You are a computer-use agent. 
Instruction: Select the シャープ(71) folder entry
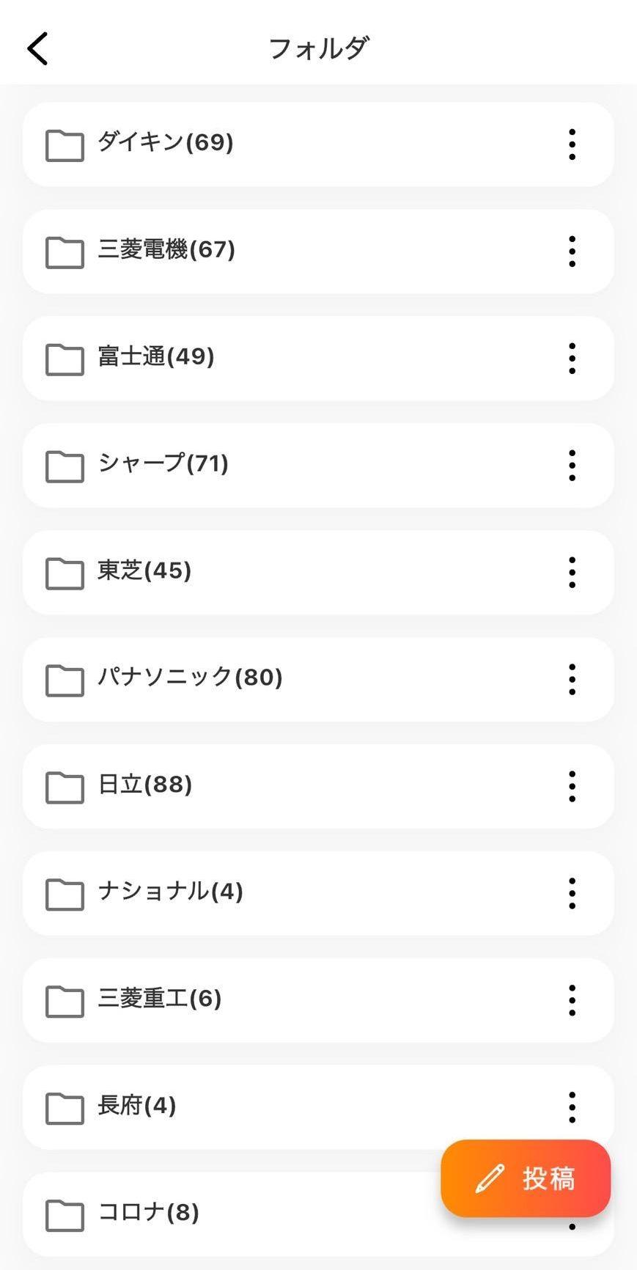[163, 463]
